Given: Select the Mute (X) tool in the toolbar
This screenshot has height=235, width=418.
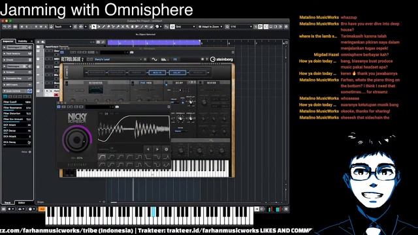Looking at the screenshot, I should (123, 27).
